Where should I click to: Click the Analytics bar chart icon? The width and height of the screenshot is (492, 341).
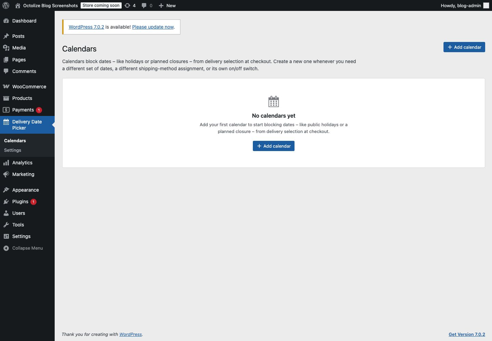tap(6, 163)
